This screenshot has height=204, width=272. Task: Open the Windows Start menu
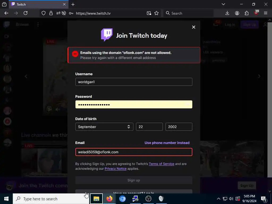(x=6, y=199)
